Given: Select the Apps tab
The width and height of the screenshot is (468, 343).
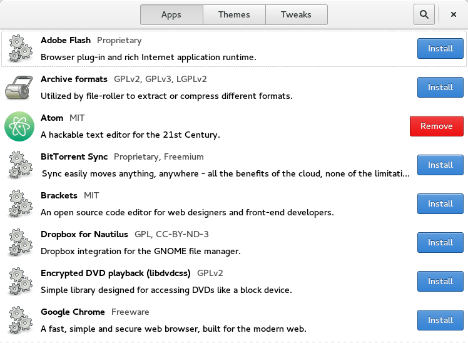Looking at the screenshot, I should tap(171, 14).
